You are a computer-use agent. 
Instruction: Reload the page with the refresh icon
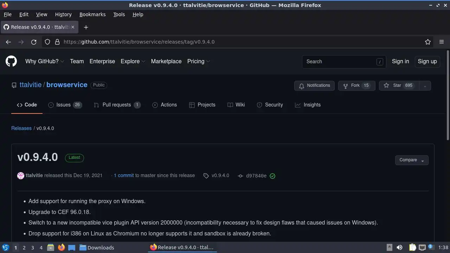[x=34, y=42]
